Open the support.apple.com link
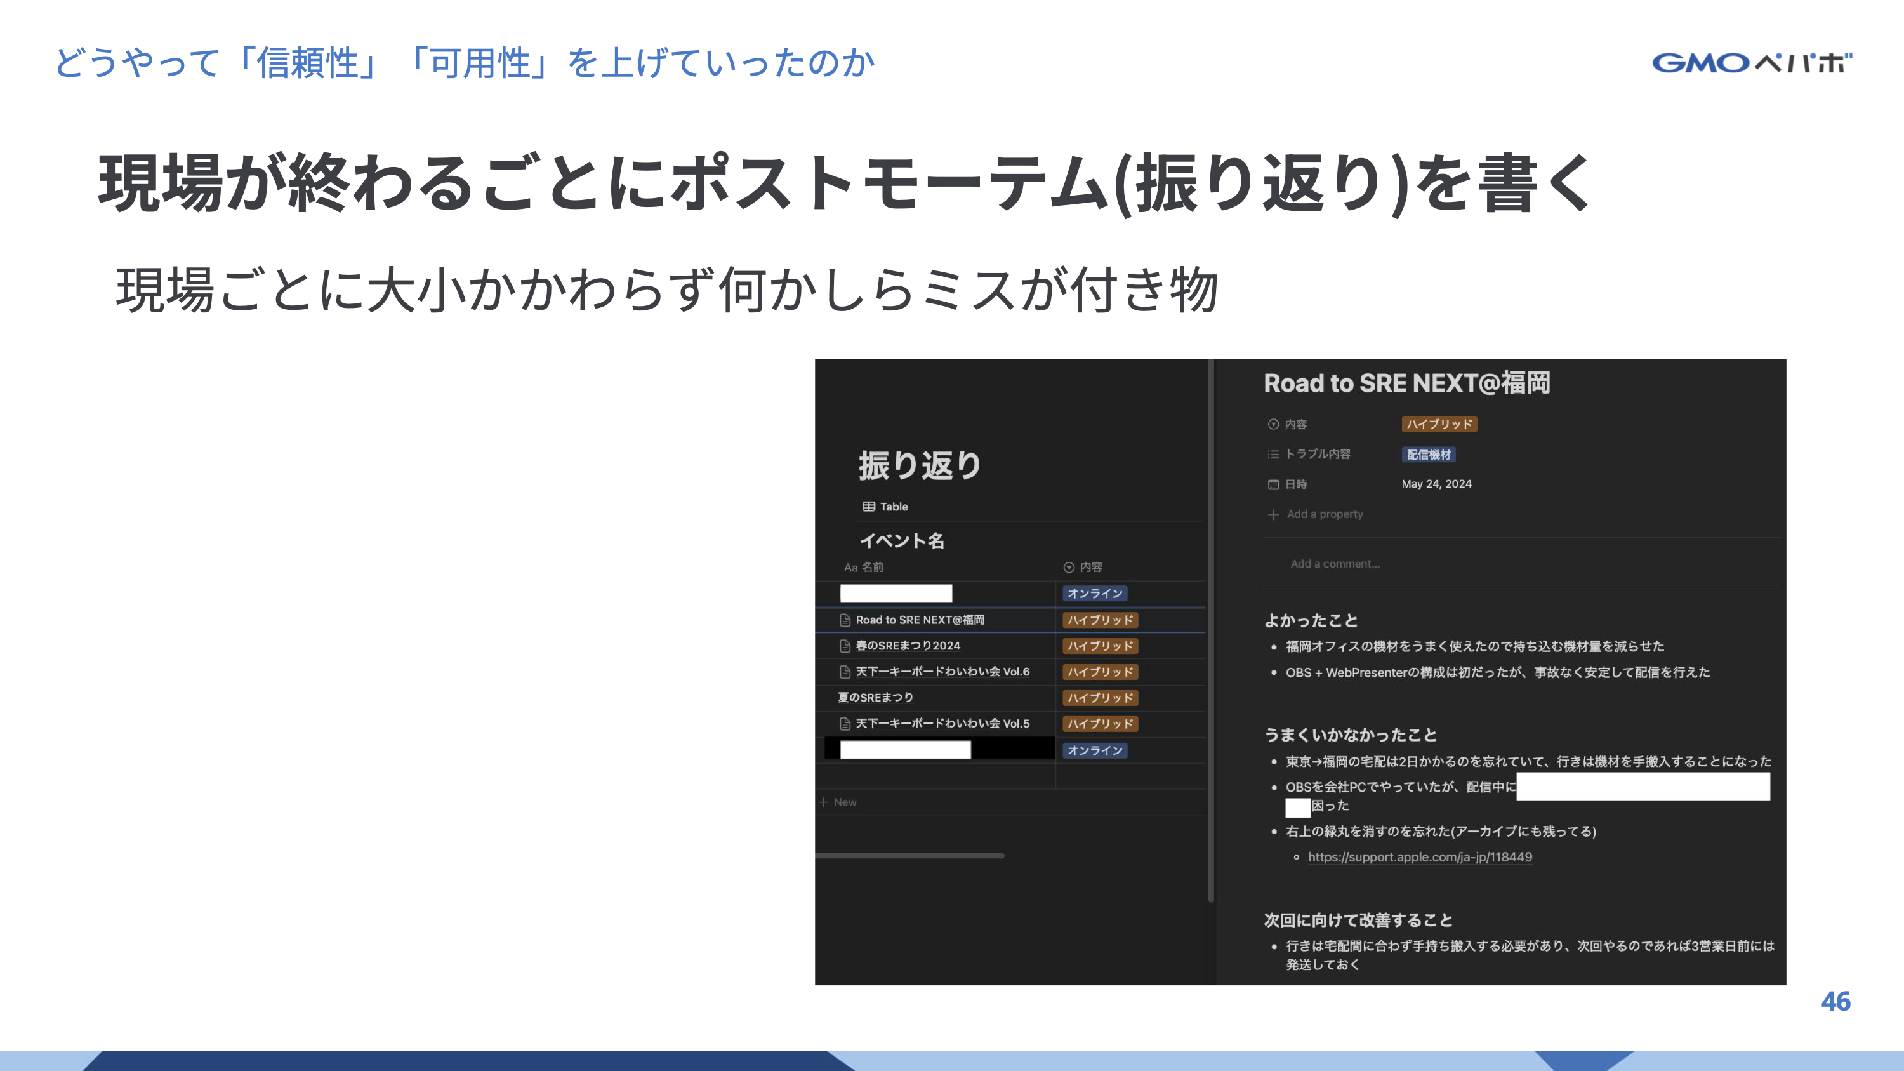Viewport: 1904px width, 1071px height. (x=1419, y=856)
